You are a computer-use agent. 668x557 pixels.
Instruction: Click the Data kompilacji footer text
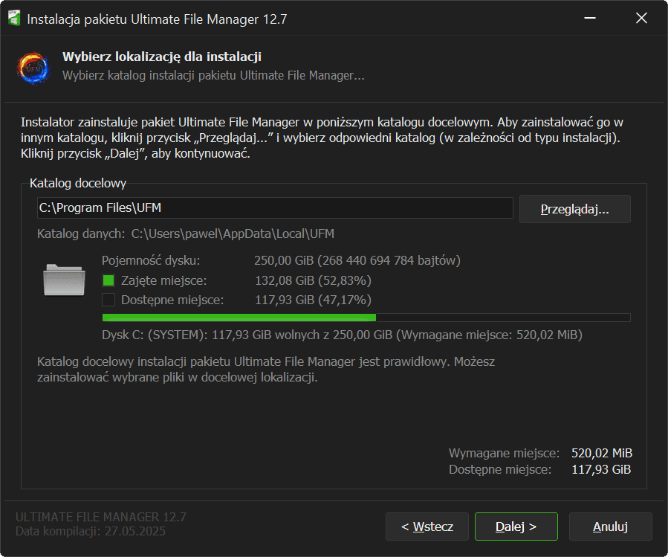pos(91,532)
